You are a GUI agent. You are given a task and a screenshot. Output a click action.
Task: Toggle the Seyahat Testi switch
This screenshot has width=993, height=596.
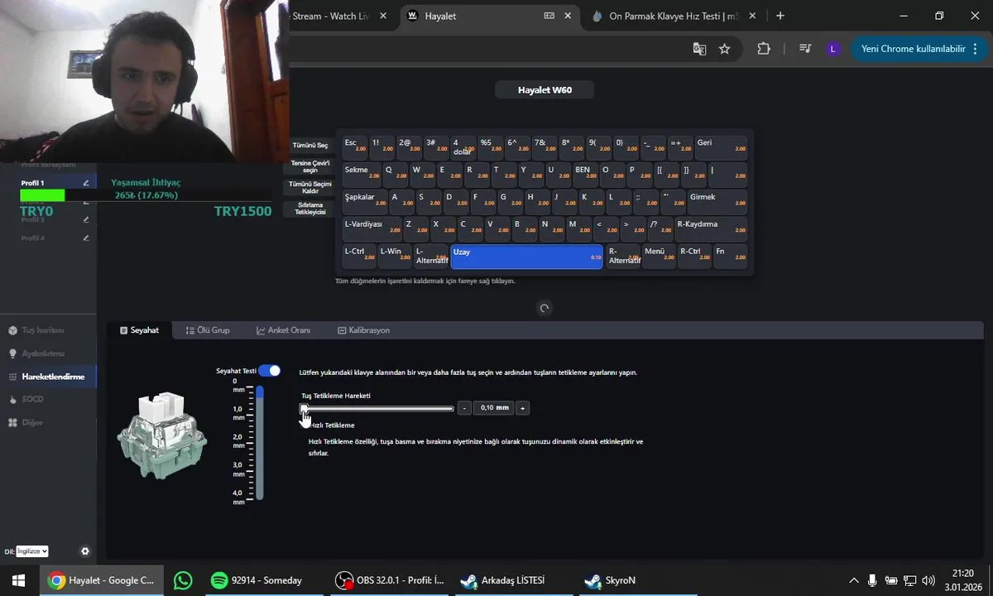[269, 371]
